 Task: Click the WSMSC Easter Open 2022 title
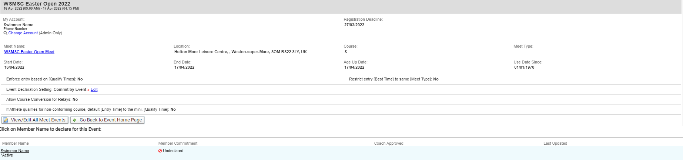(x=37, y=4)
